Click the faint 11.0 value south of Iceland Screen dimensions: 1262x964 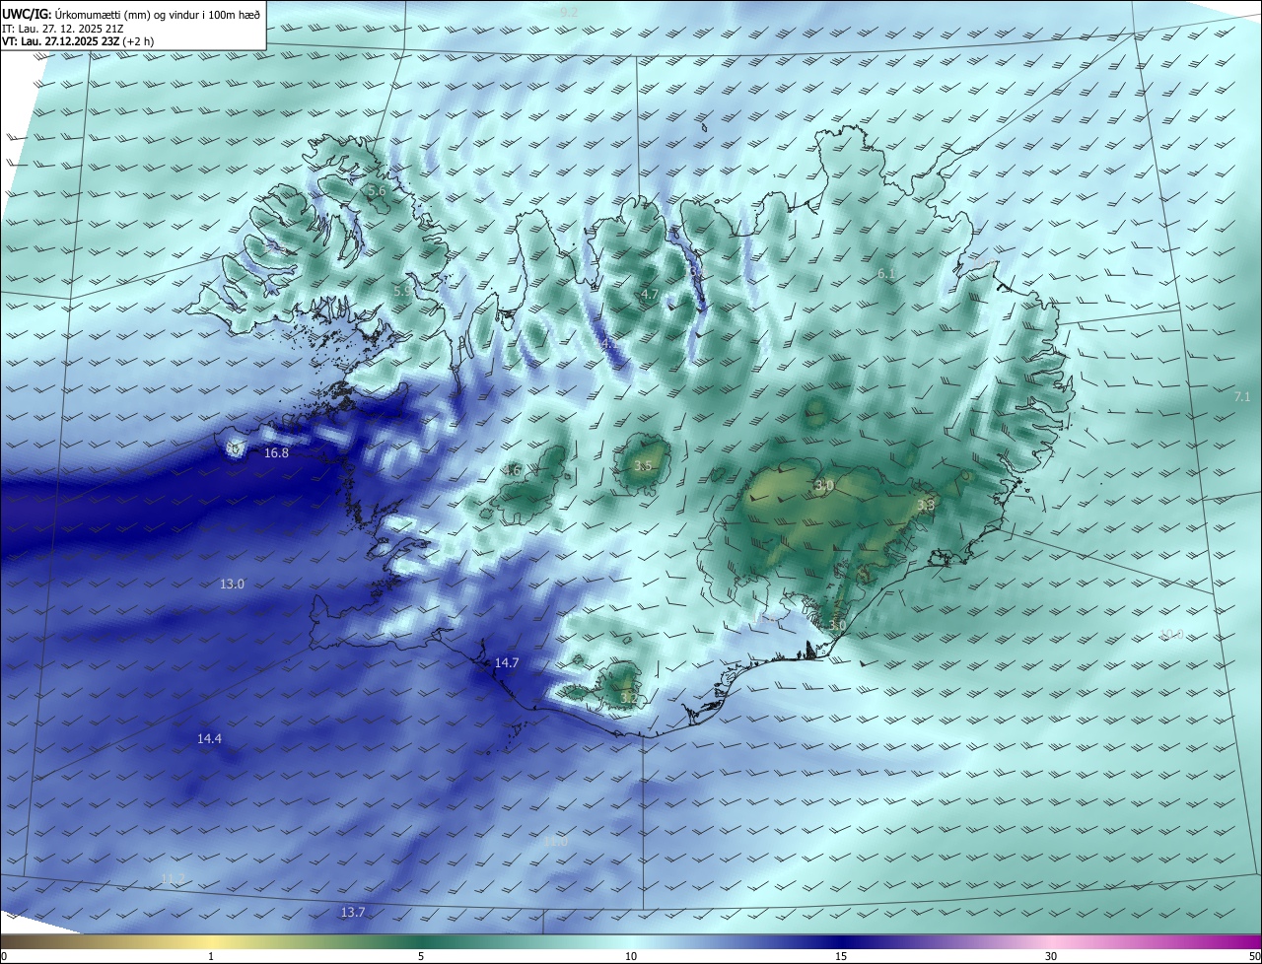pyautogui.click(x=555, y=842)
